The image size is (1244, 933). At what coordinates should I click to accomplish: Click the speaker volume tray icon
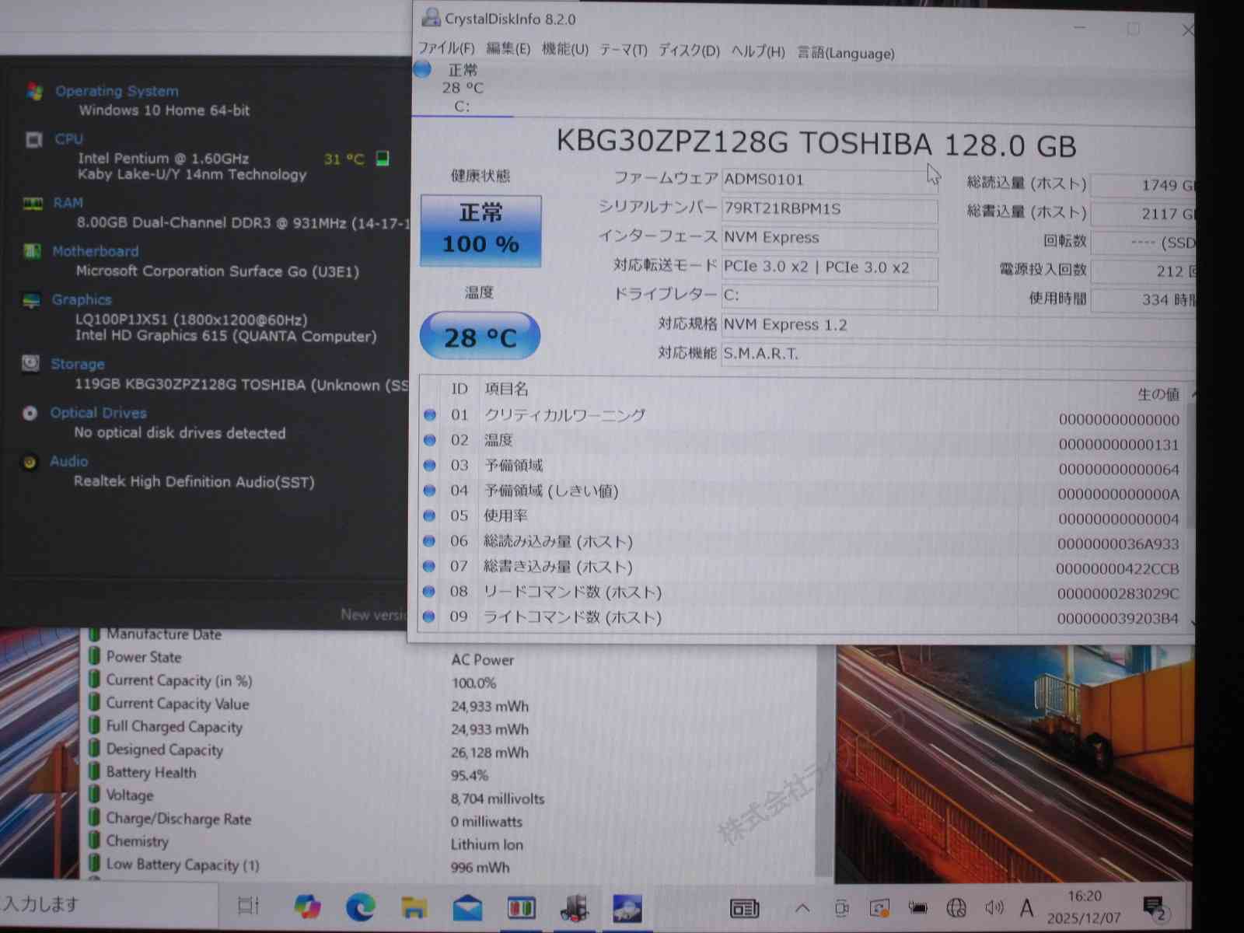(x=994, y=907)
